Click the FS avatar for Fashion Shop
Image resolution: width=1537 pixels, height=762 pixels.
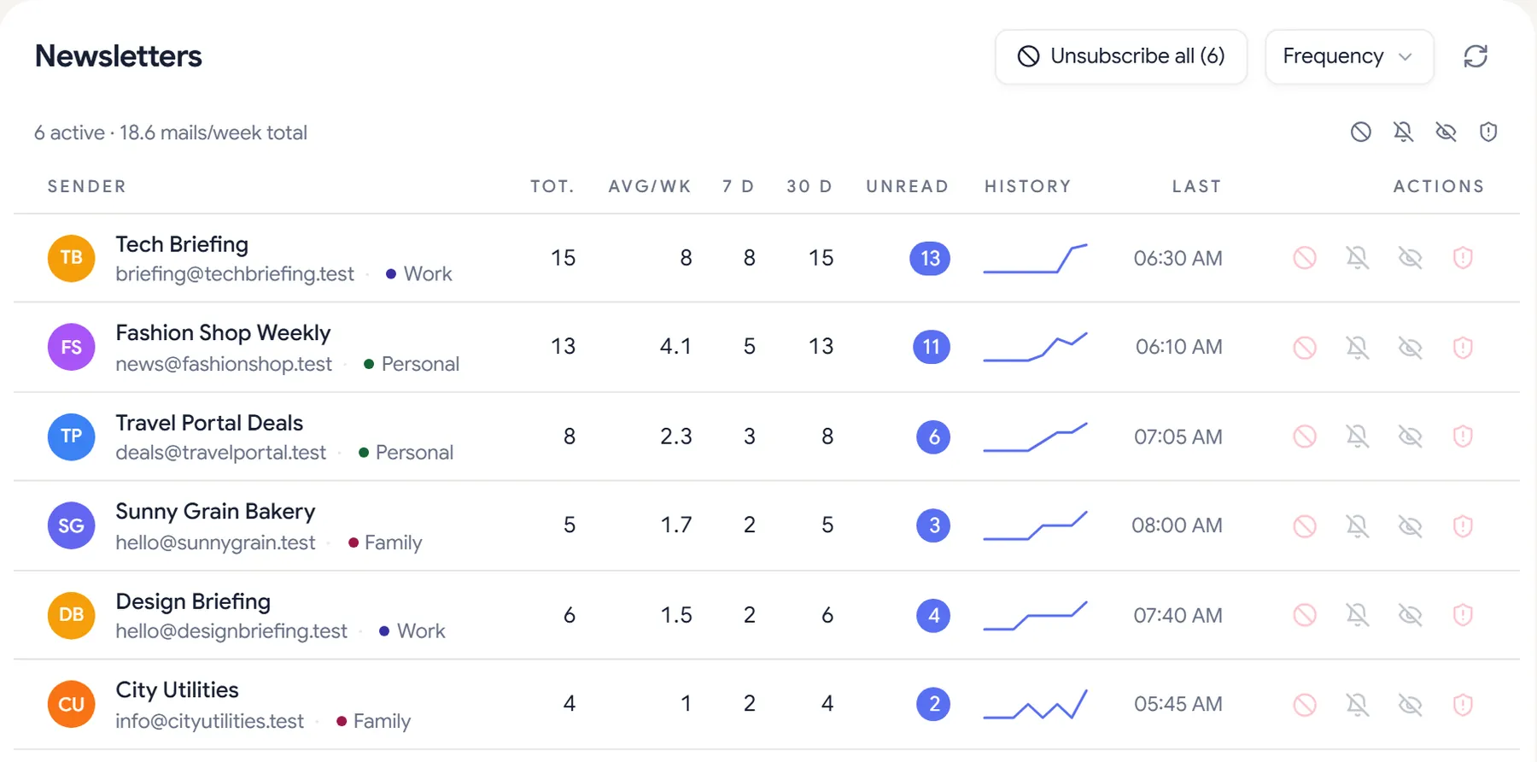click(x=72, y=347)
